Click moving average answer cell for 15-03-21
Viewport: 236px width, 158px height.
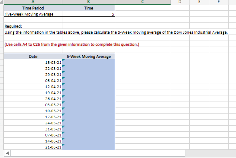(88, 62)
